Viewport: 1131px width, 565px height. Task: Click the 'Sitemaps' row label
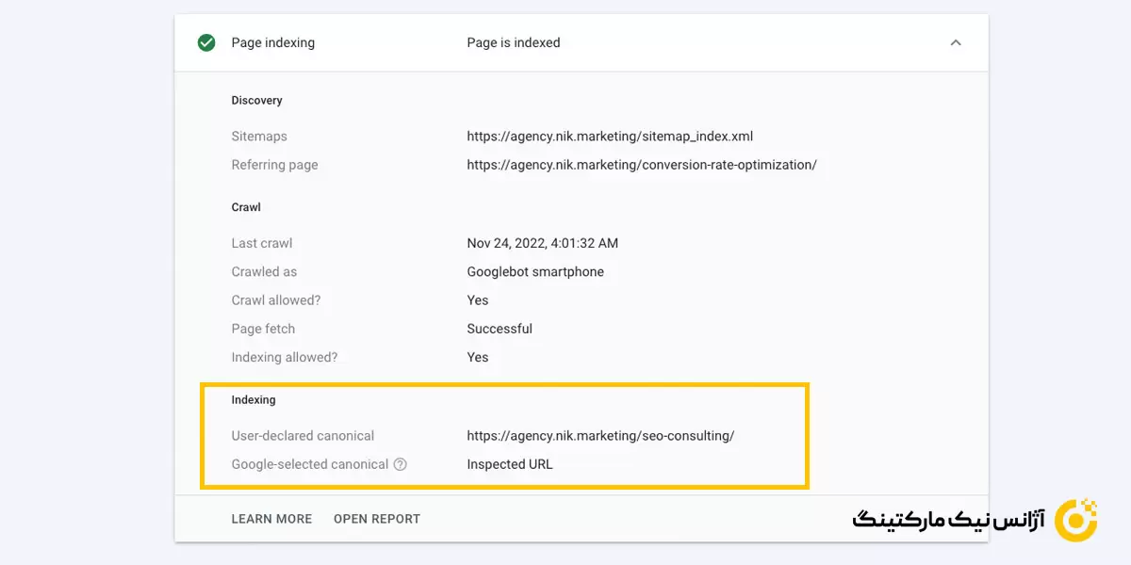[x=259, y=137]
